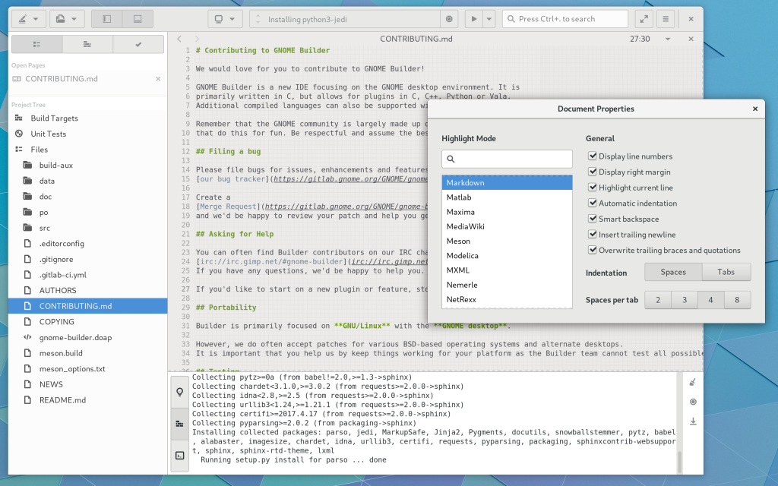Run the project with play button

(x=474, y=19)
